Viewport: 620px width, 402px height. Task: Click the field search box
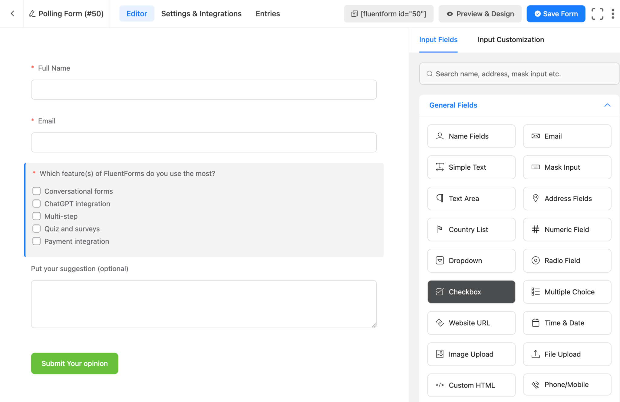coord(519,74)
